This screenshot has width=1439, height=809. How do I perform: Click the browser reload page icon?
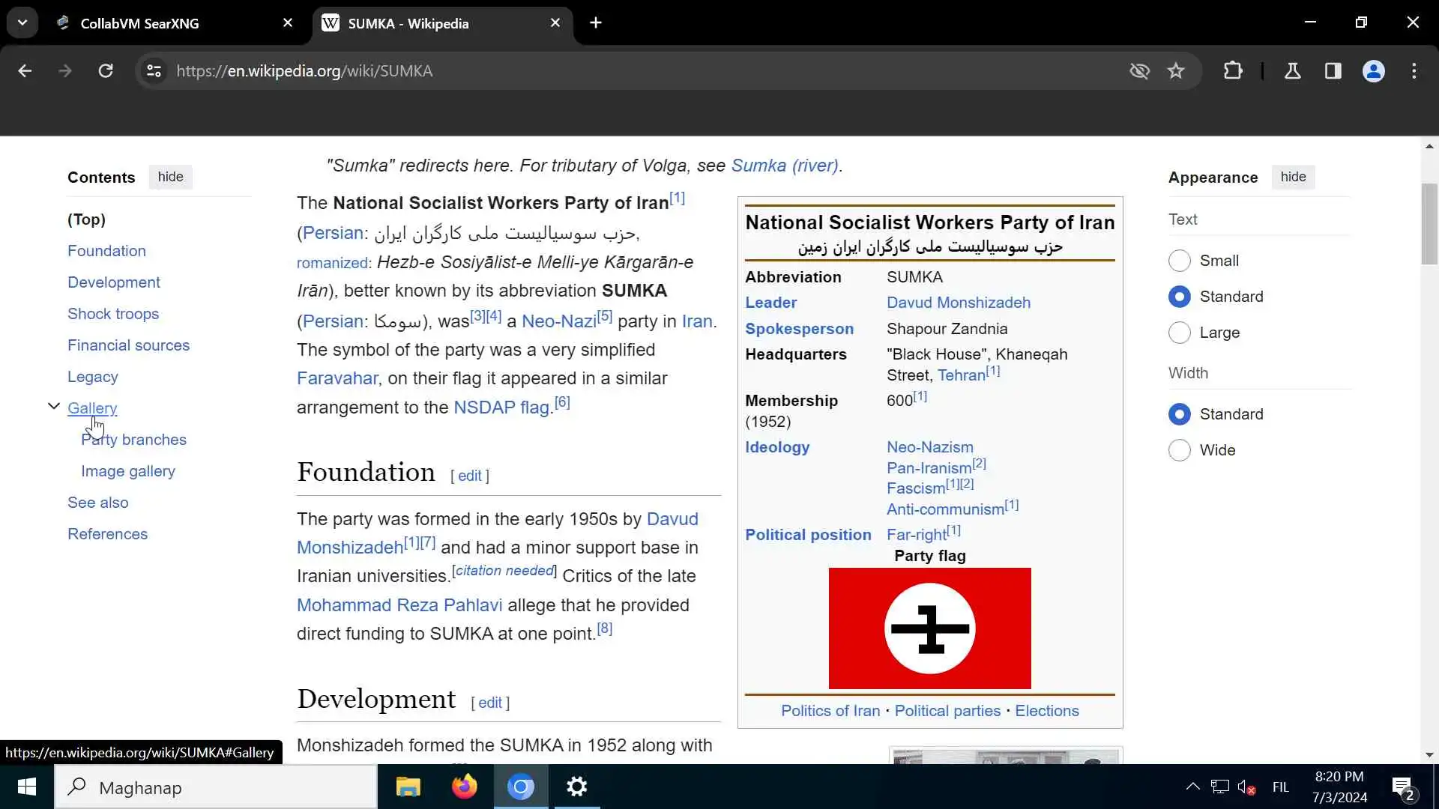pos(106,70)
